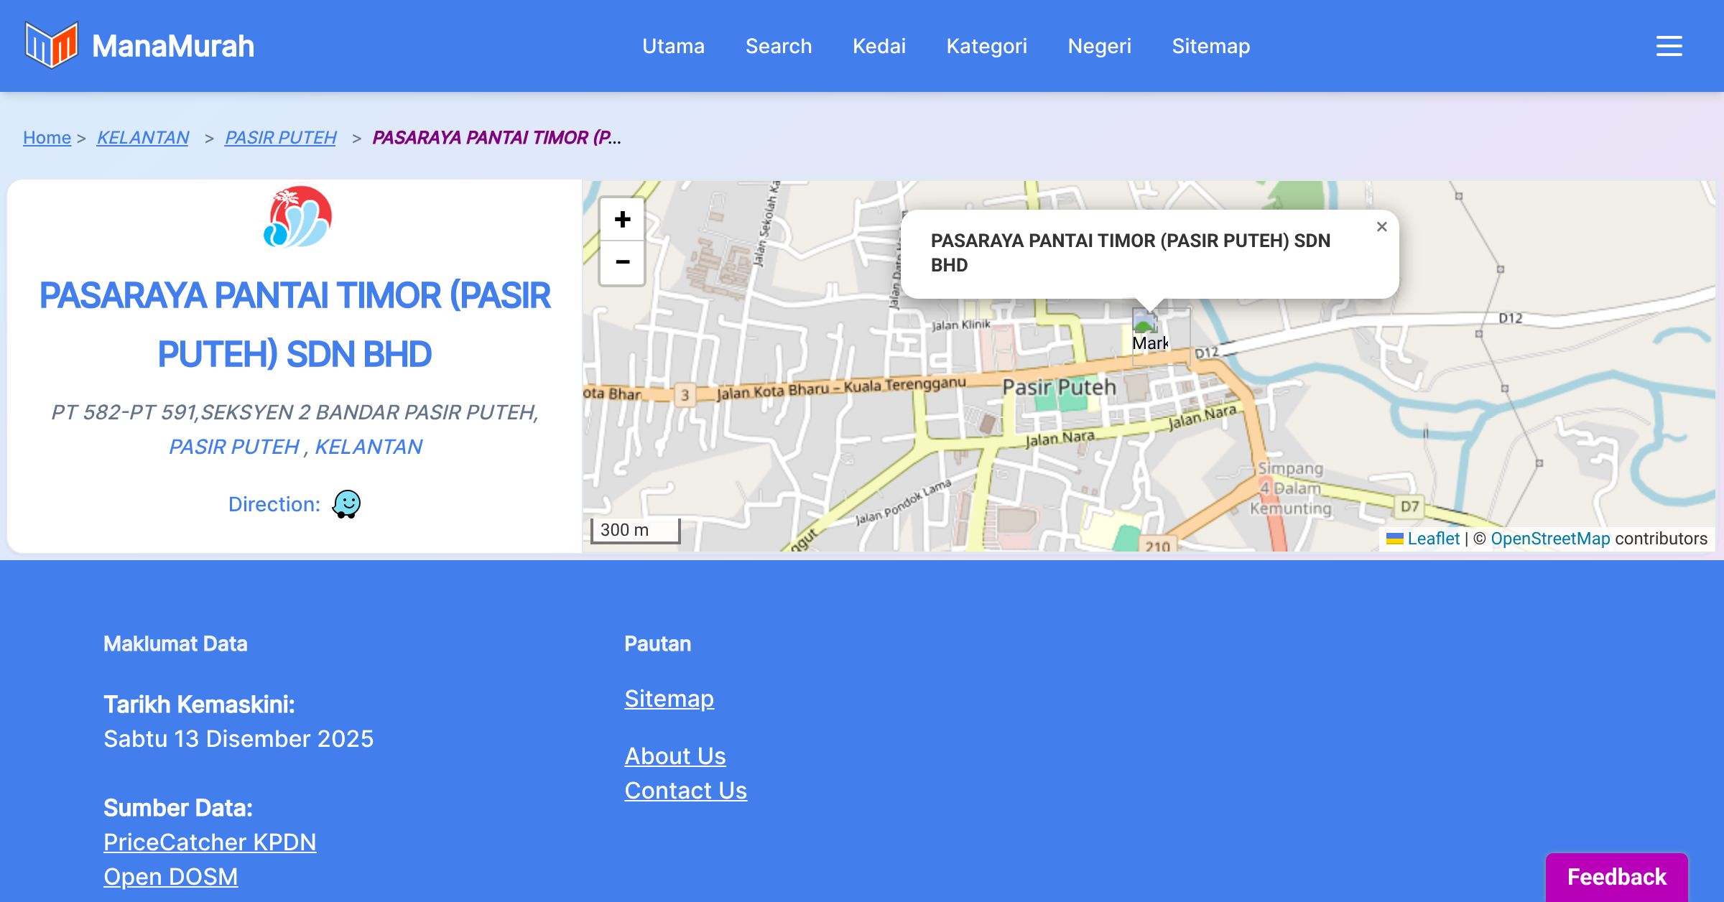Zoom in on the map
1724x902 pixels.
tap(622, 220)
